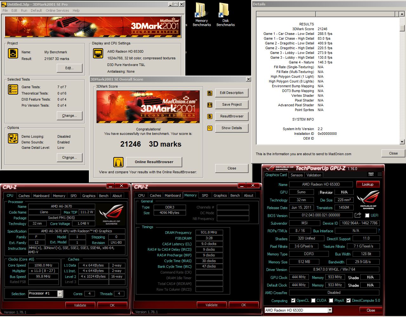Click Close in the Details window
The height and width of the screenshot is (317, 406).
(393, 153)
